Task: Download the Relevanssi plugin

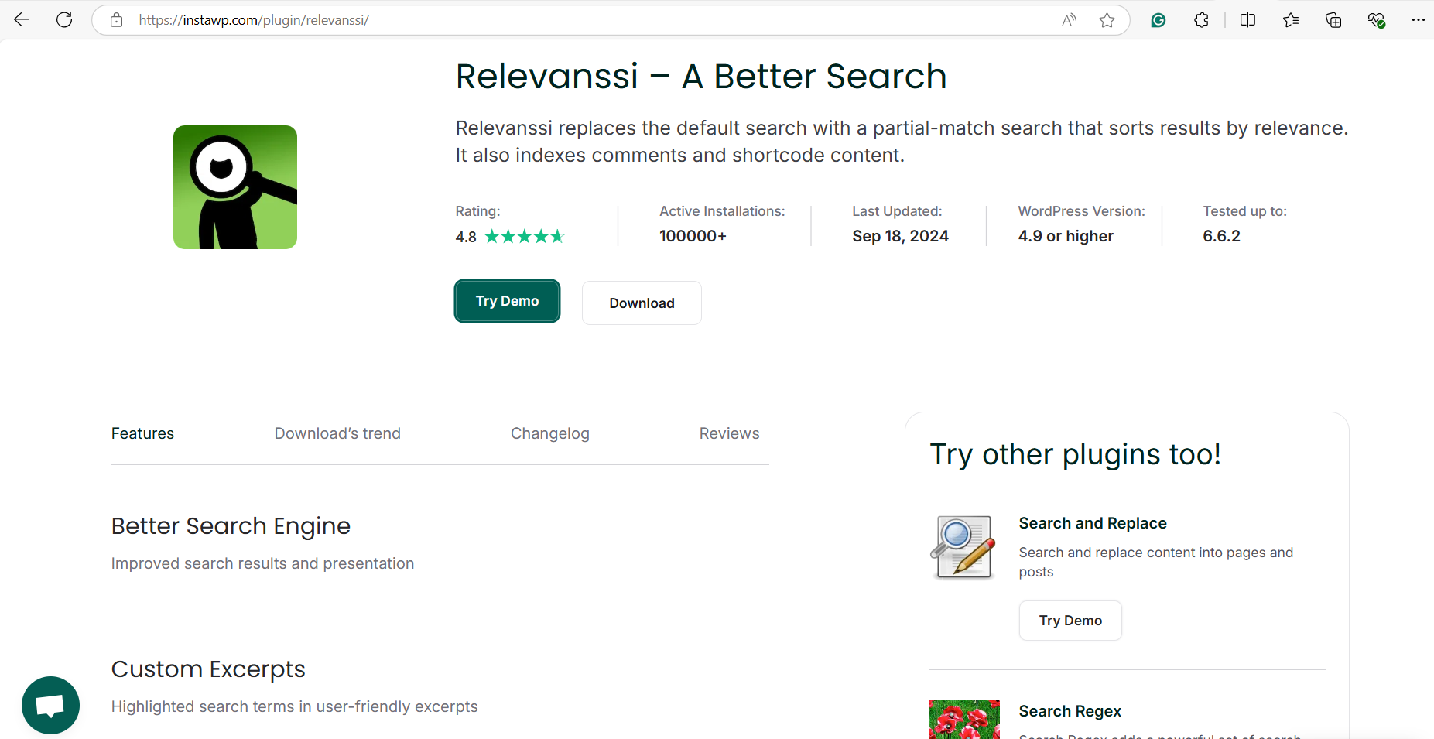Action: [642, 303]
